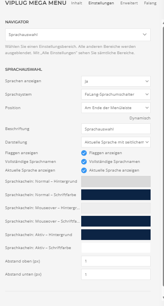Click the SPRACHAUSWAHL section heading
Image resolution: width=164 pixels, height=306 pixels.
24,70
